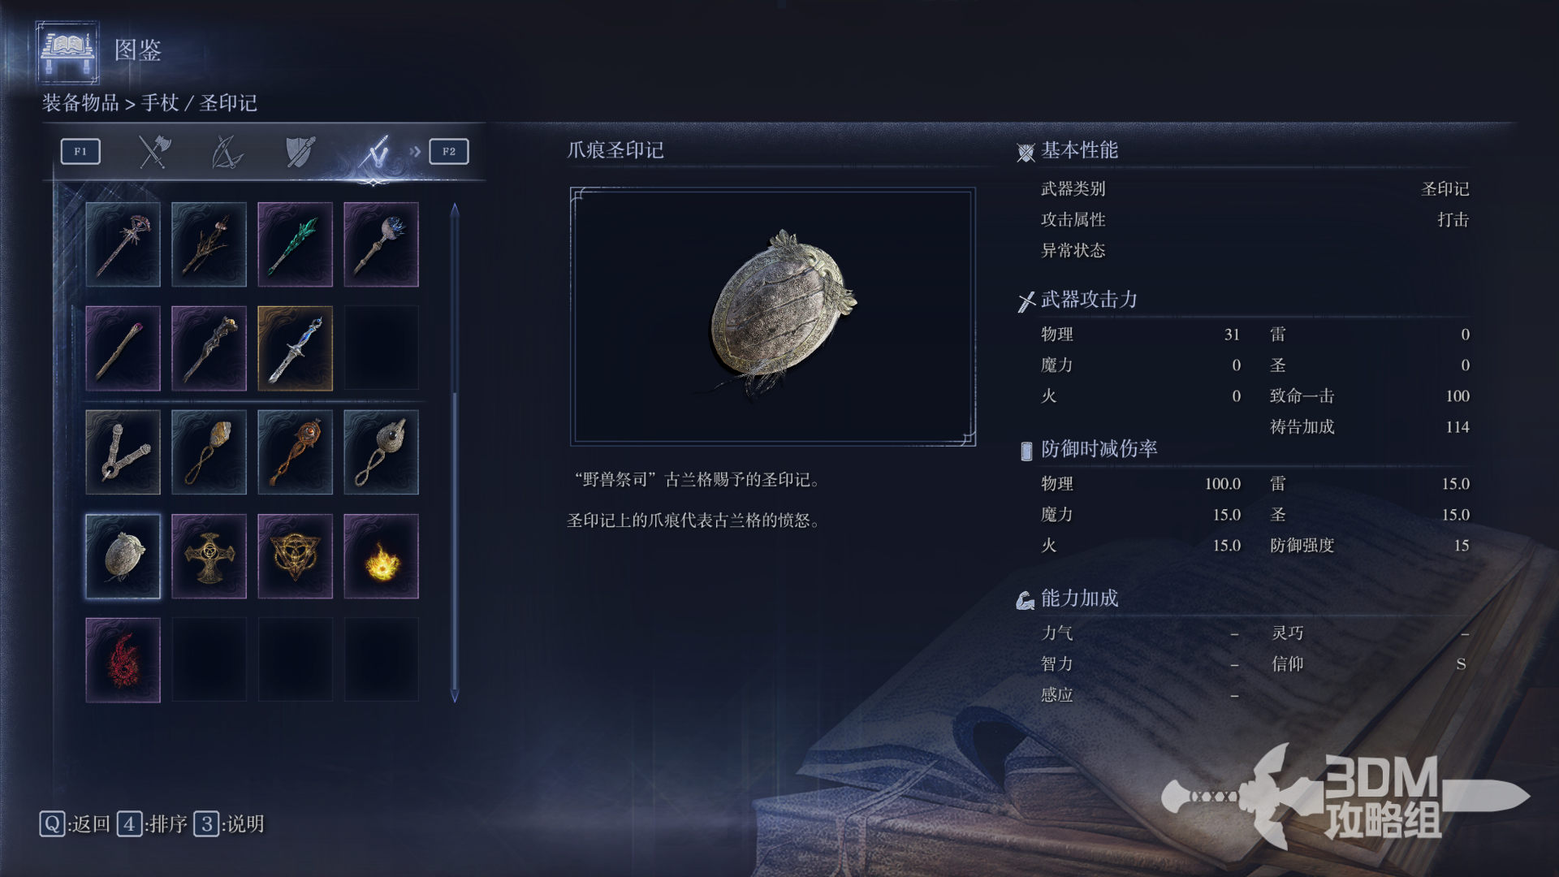Click the scrollbar up arrow

click(455, 210)
